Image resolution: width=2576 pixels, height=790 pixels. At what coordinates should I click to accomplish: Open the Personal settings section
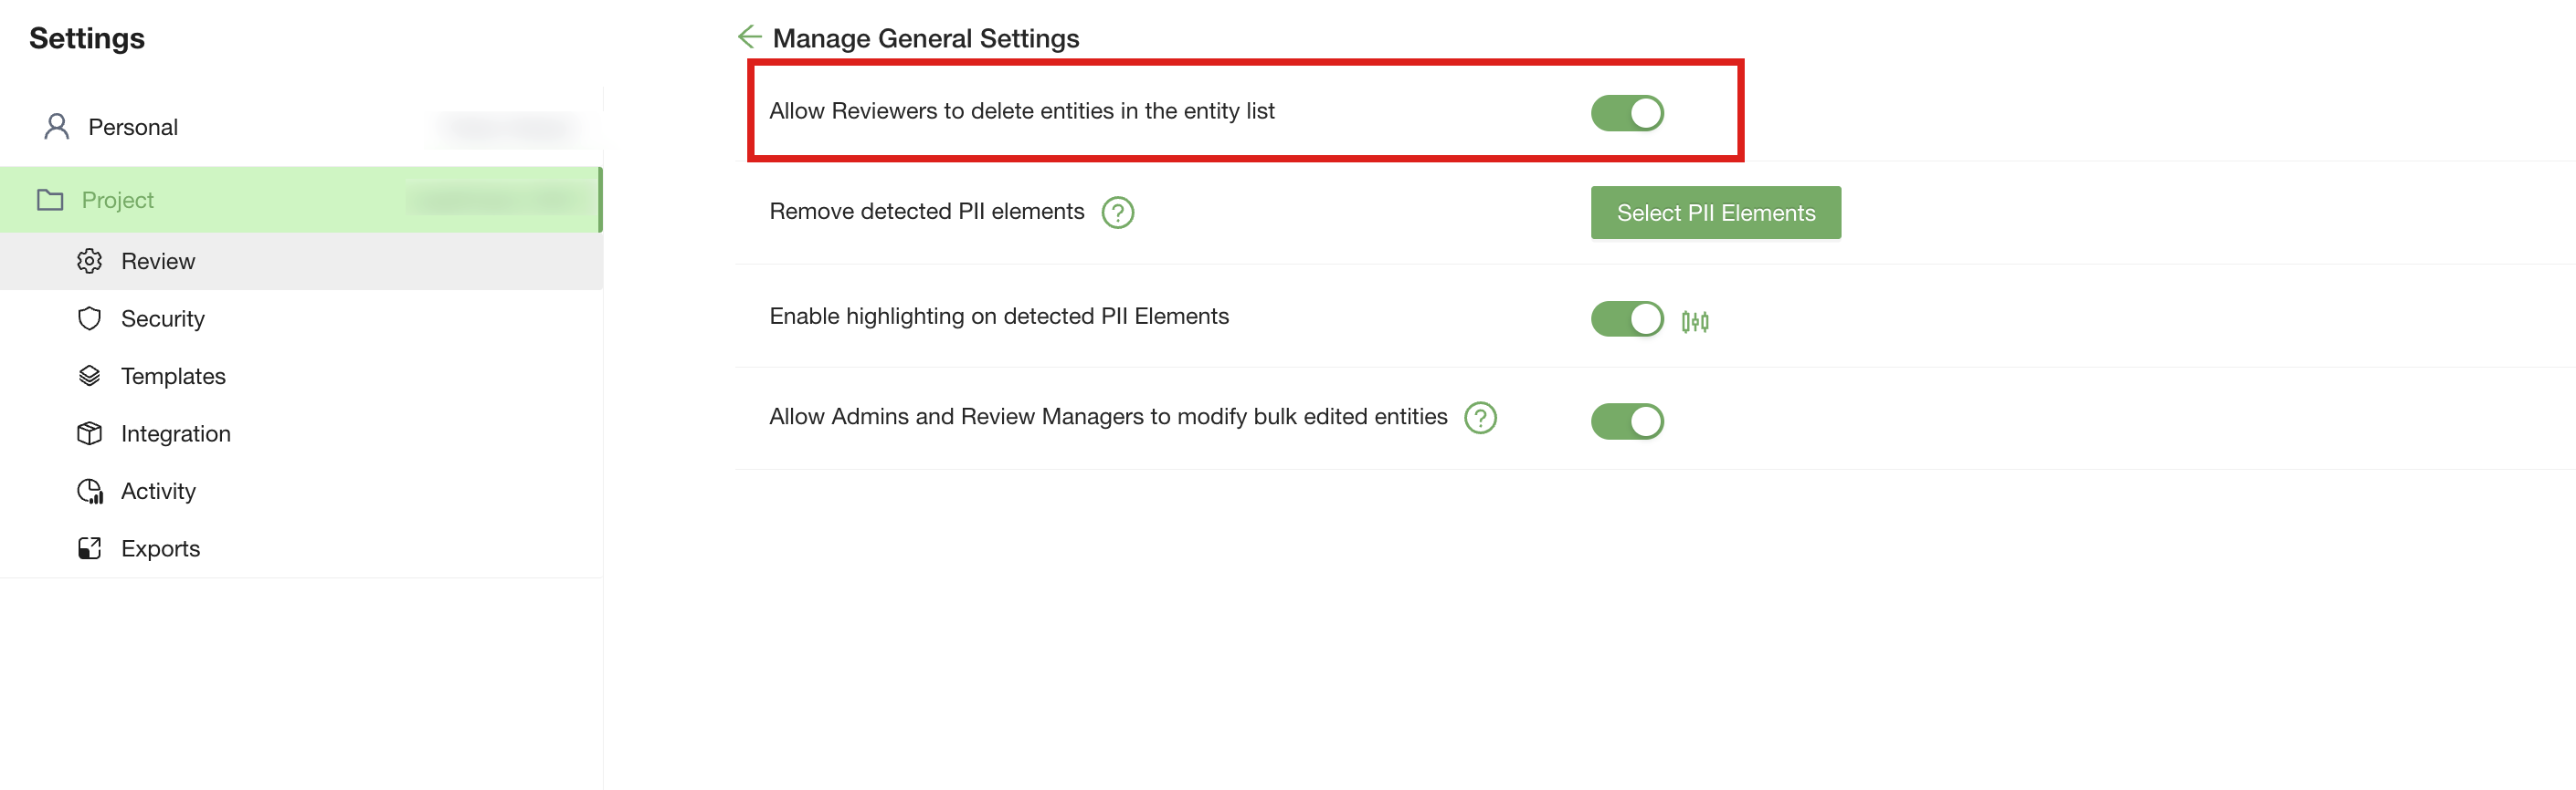[x=133, y=127]
